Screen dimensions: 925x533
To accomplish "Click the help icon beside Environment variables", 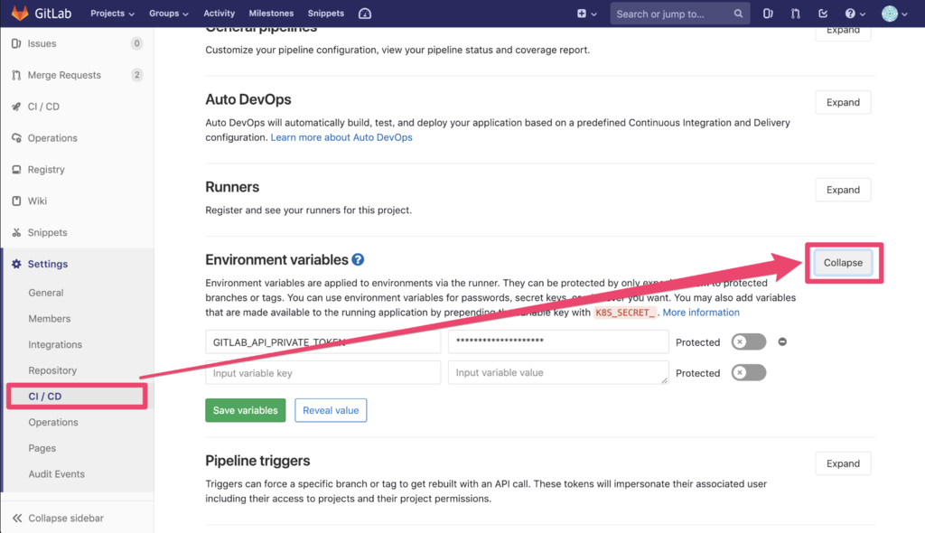I will pyautogui.click(x=358, y=259).
